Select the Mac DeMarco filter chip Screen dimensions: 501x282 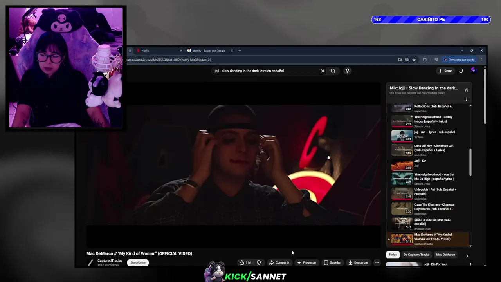[x=445, y=255]
